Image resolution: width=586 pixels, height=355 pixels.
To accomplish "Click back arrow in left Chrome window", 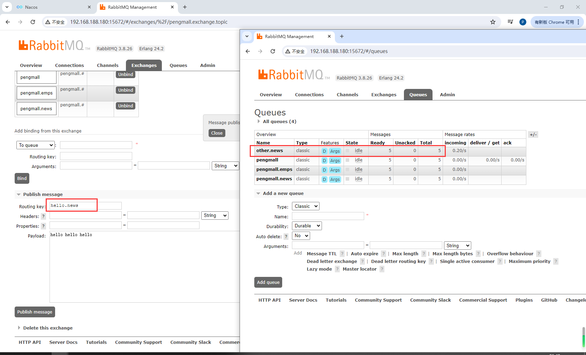I will [x=8, y=22].
